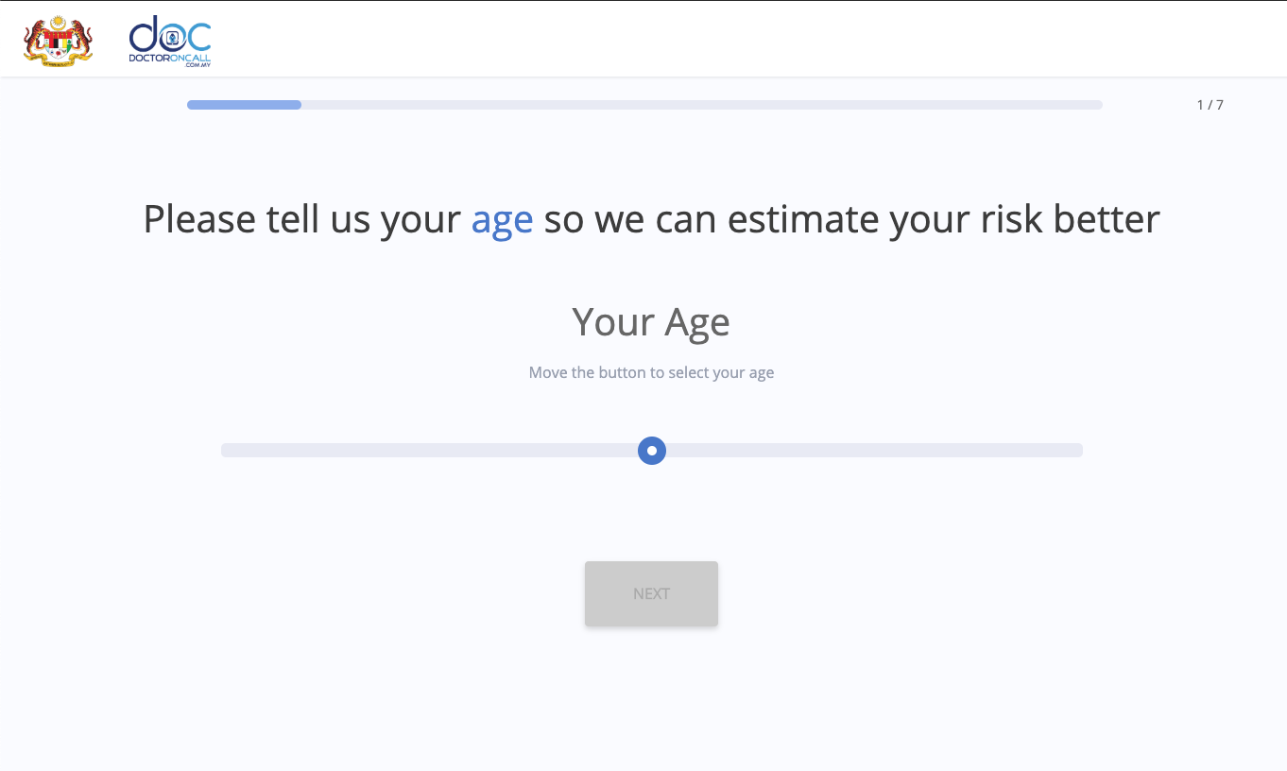Set the age slider to its minimum end

224,451
